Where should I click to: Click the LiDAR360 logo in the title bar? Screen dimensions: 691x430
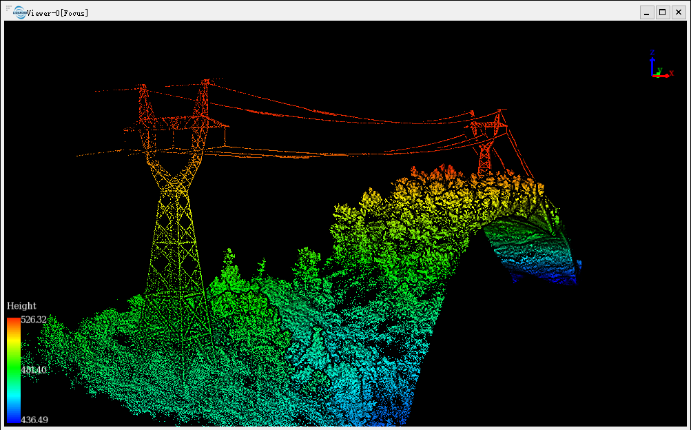pyautogui.click(x=19, y=12)
